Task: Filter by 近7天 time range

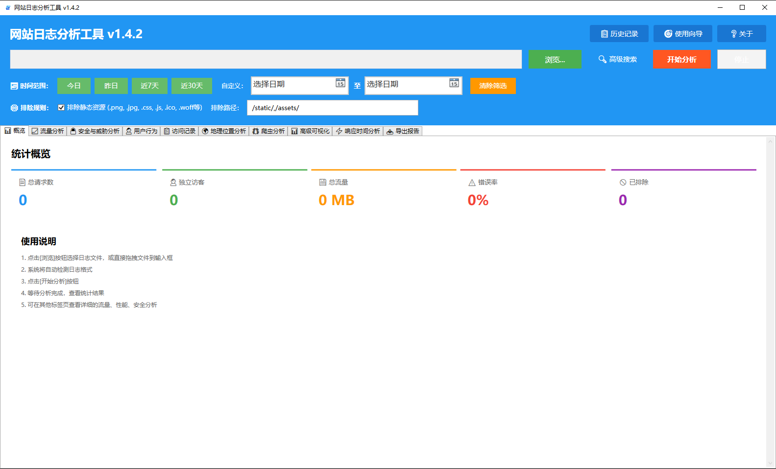Action: [x=149, y=86]
